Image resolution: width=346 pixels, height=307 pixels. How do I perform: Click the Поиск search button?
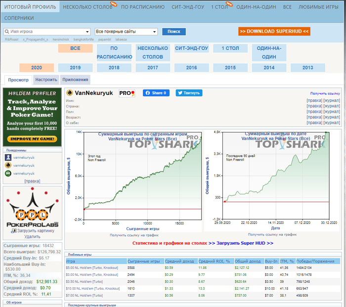click(x=174, y=32)
